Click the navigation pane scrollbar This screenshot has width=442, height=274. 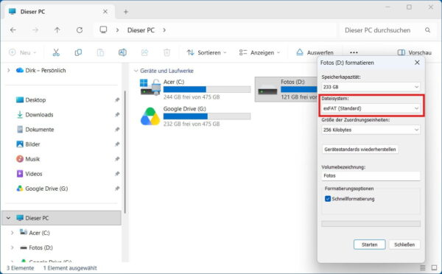[124, 152]
